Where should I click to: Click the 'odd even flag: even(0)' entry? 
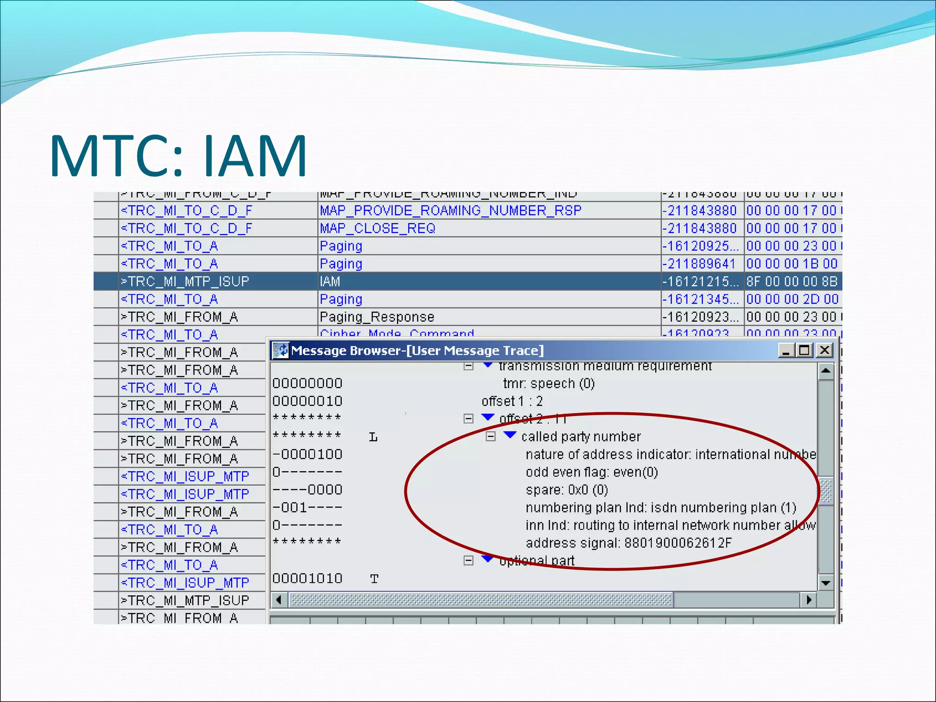click(592, 472)
